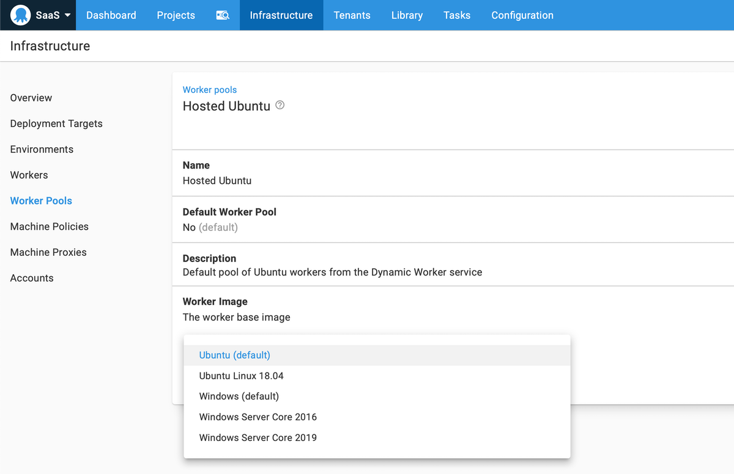
Task: Open the Accounts page
Action: 32,278
